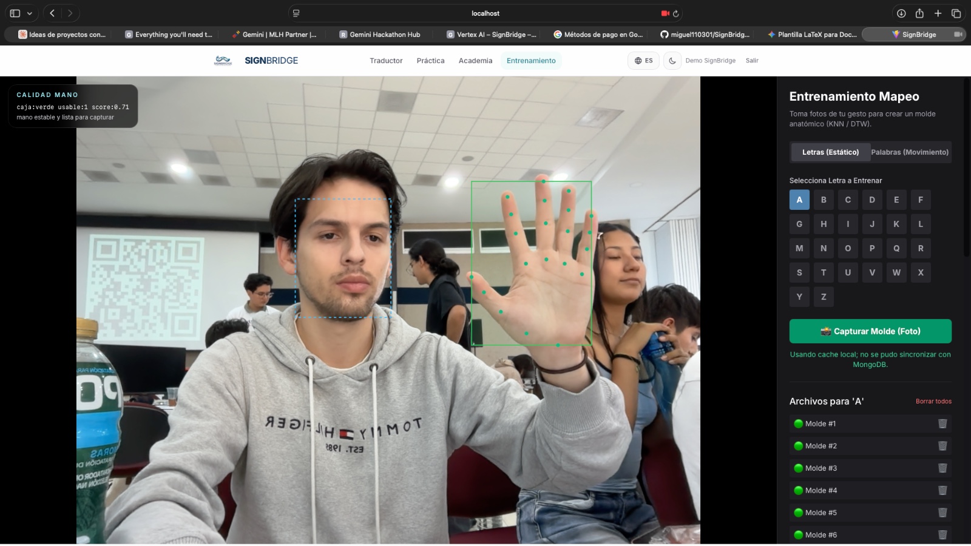Switch to the Palabras (Movimiento) tab
971x546 pixels.
click(910, 152)
